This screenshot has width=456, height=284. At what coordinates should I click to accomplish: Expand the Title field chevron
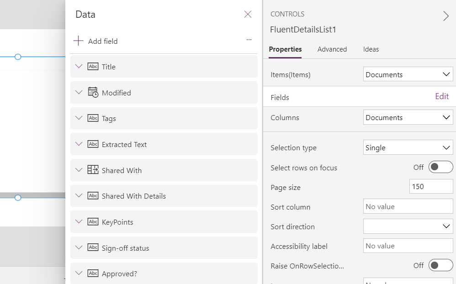pyautogui.click(x=80, y=67)
